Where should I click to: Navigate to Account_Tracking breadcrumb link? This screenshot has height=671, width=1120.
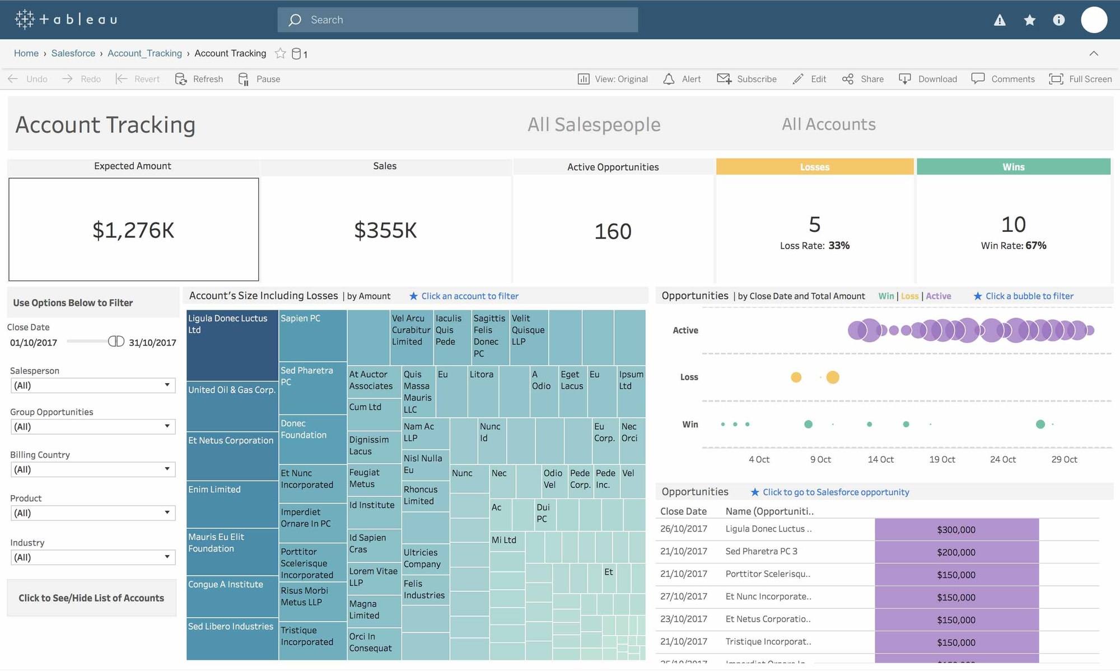(144, 53)
